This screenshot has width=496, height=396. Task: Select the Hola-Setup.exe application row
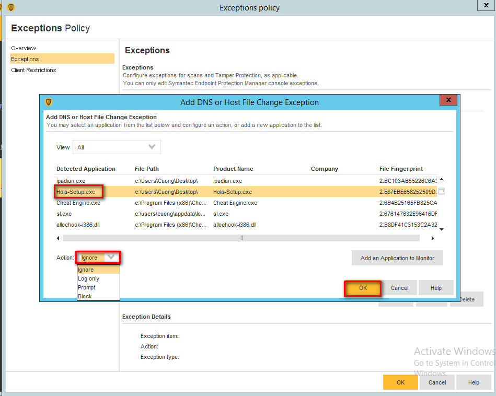point(245,192)
